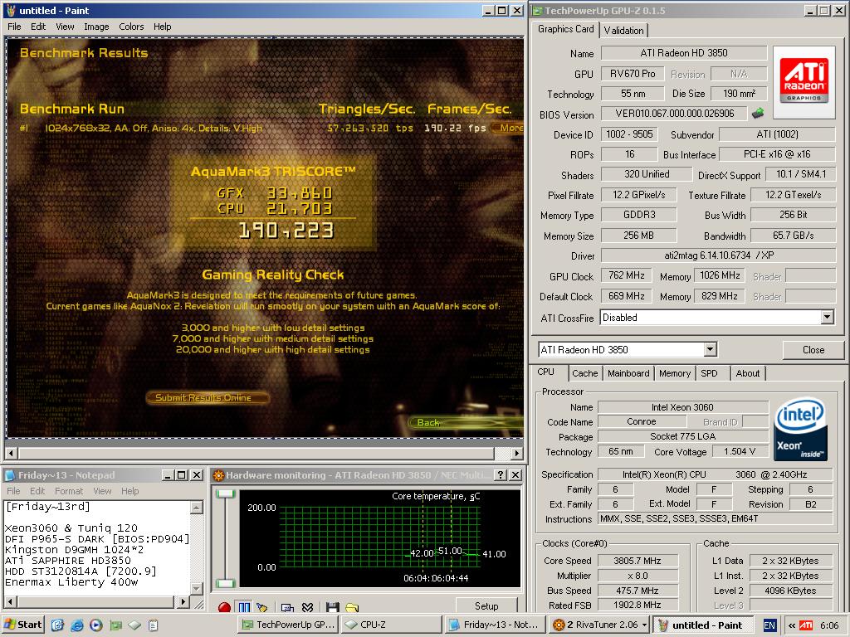Switch to the Validation tab in GPU-Z

623,31
